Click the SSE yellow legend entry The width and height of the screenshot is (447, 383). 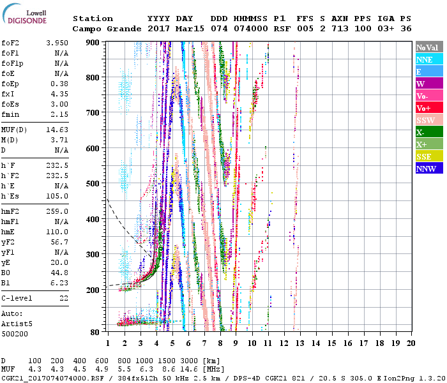pyautogui.click(x=427, y=156)
